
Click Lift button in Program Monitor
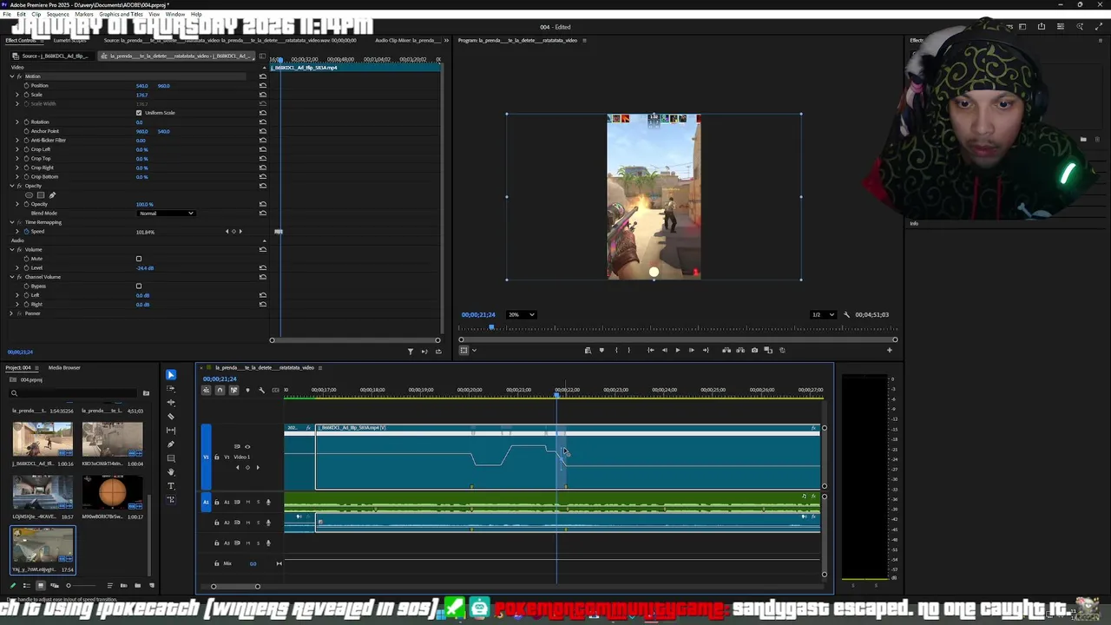(726, 350)
